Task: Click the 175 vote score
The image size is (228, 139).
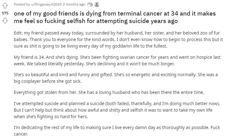Action: (5, 13)
